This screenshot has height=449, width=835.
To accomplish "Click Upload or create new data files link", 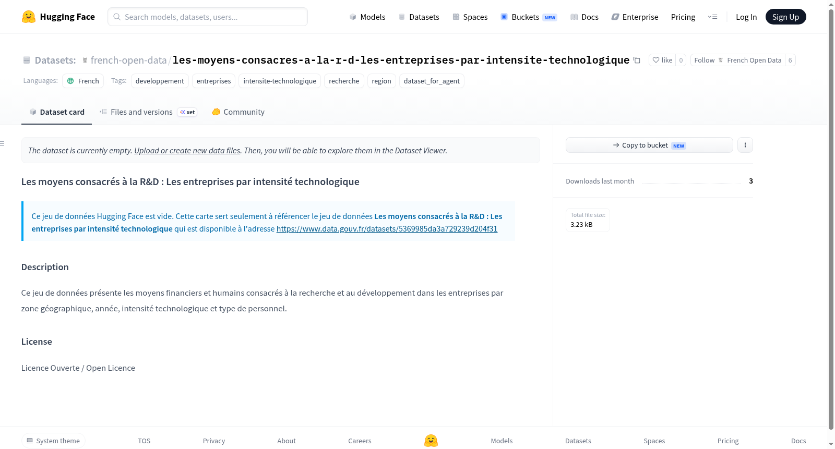I will (x=187, y=150).
